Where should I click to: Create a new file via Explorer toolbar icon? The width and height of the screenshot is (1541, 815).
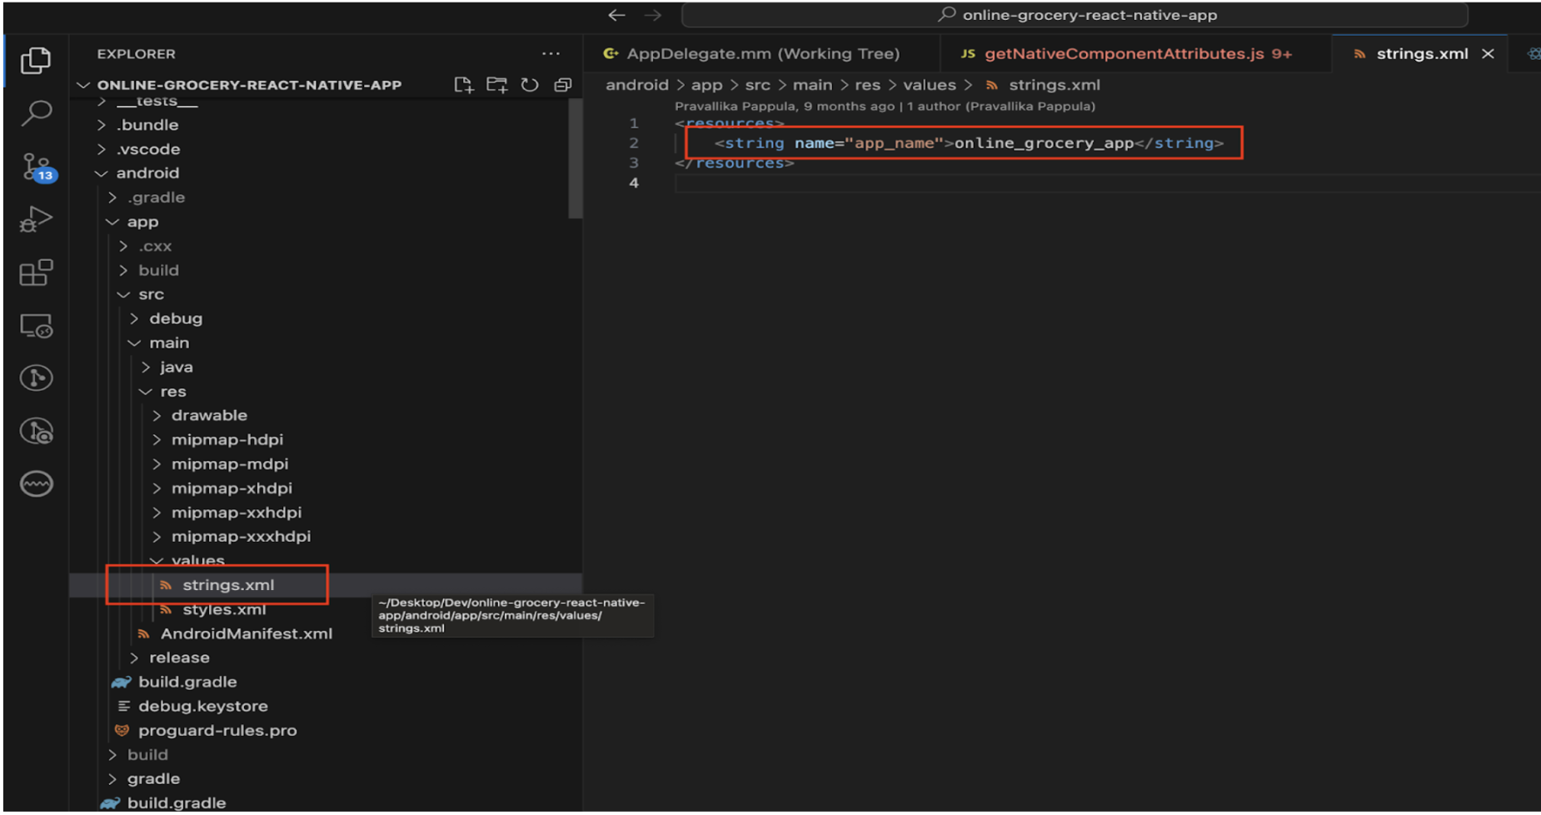[x=463, y=84]
